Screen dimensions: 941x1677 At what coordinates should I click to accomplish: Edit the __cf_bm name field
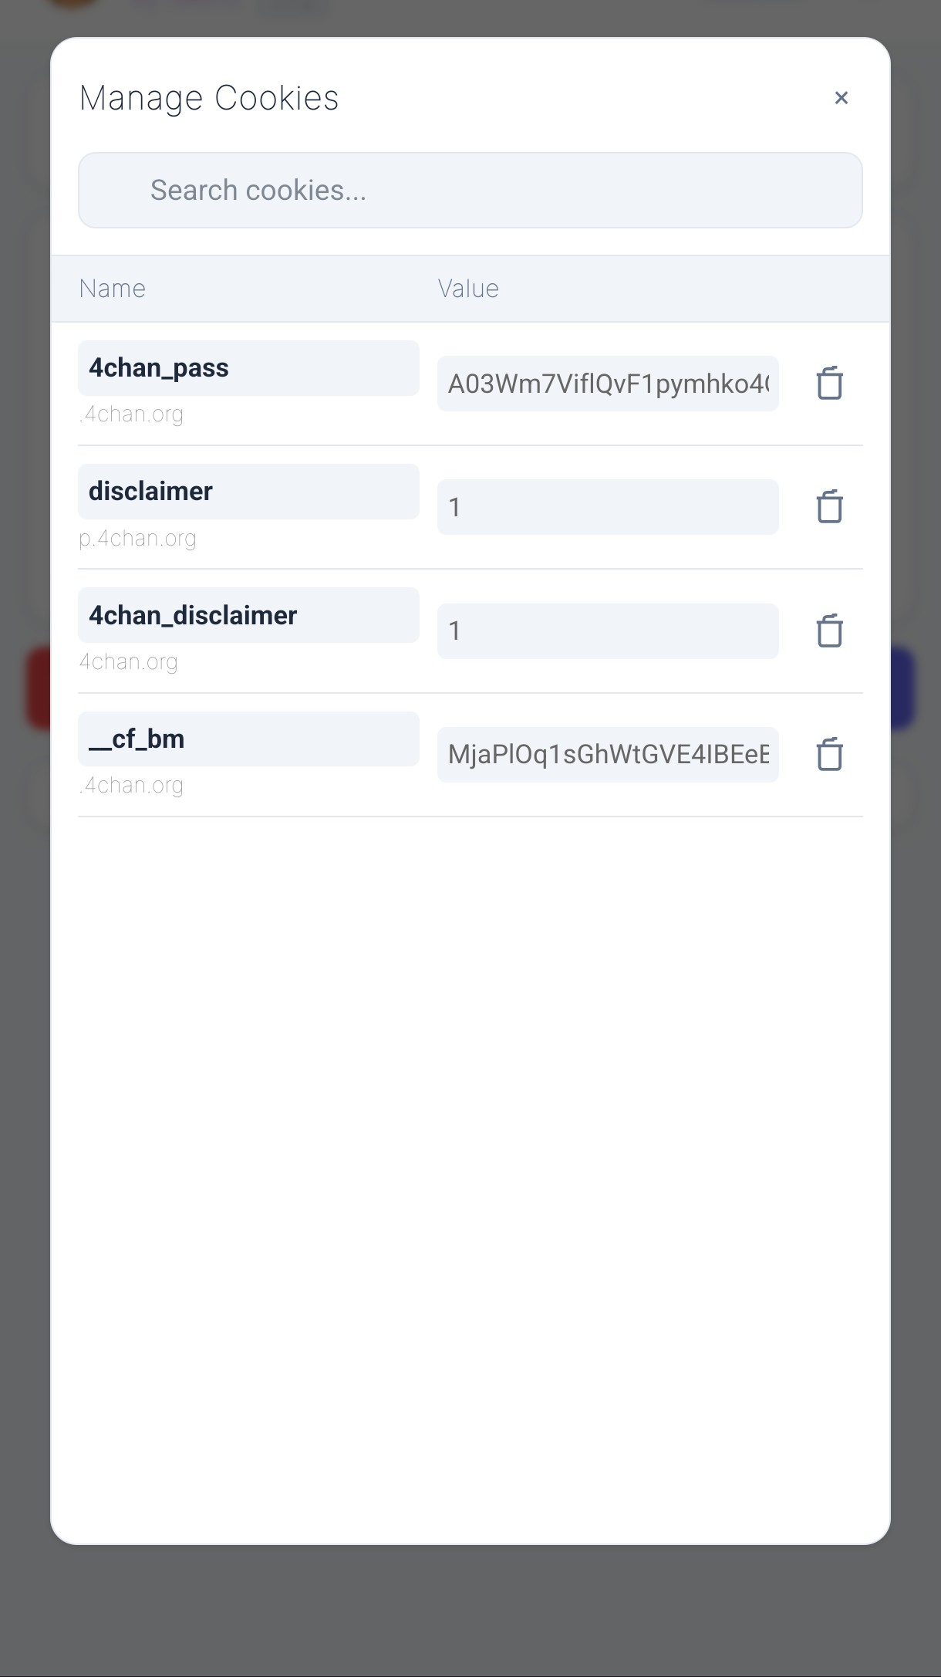point(248,739)
